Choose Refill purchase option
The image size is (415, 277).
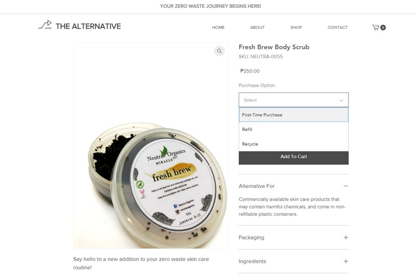point(294,129)
